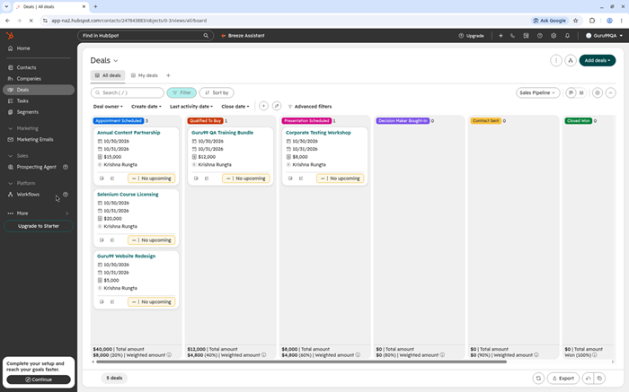Click info icon next to Prospecting Agent
This screenshot has height=392, width=629.
[x=66, y=167]
